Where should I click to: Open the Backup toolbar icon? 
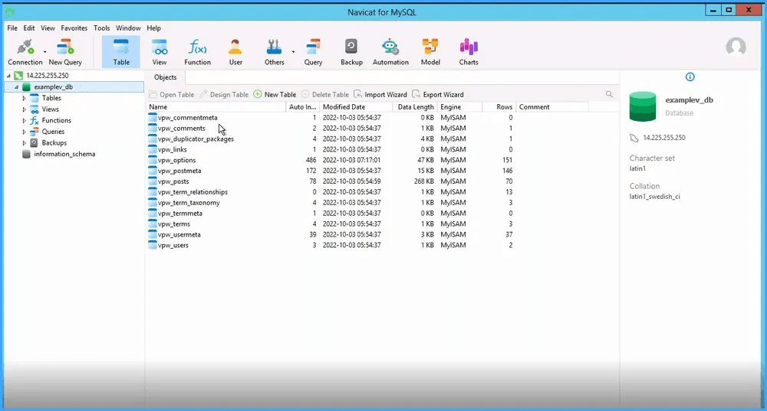click(x=351, y=52)
